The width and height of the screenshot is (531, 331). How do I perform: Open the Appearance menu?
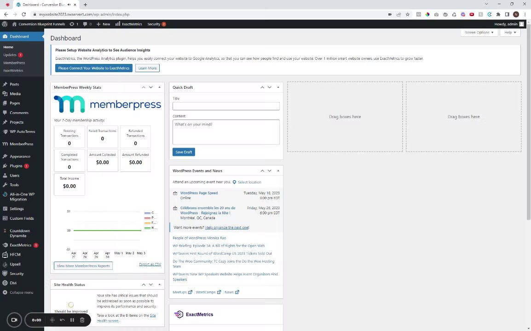pos(20,156)
